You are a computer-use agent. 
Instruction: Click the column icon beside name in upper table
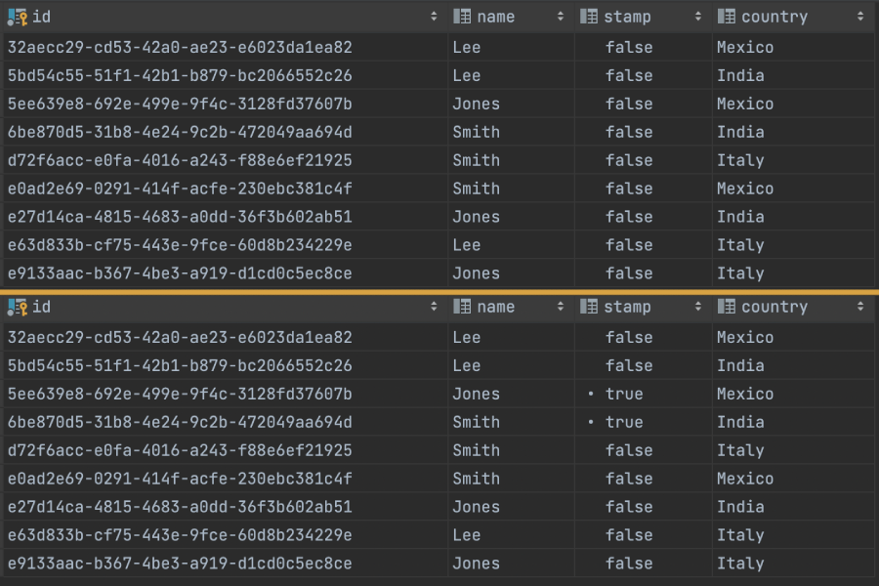pyautogui.click(x=462, y=17)
